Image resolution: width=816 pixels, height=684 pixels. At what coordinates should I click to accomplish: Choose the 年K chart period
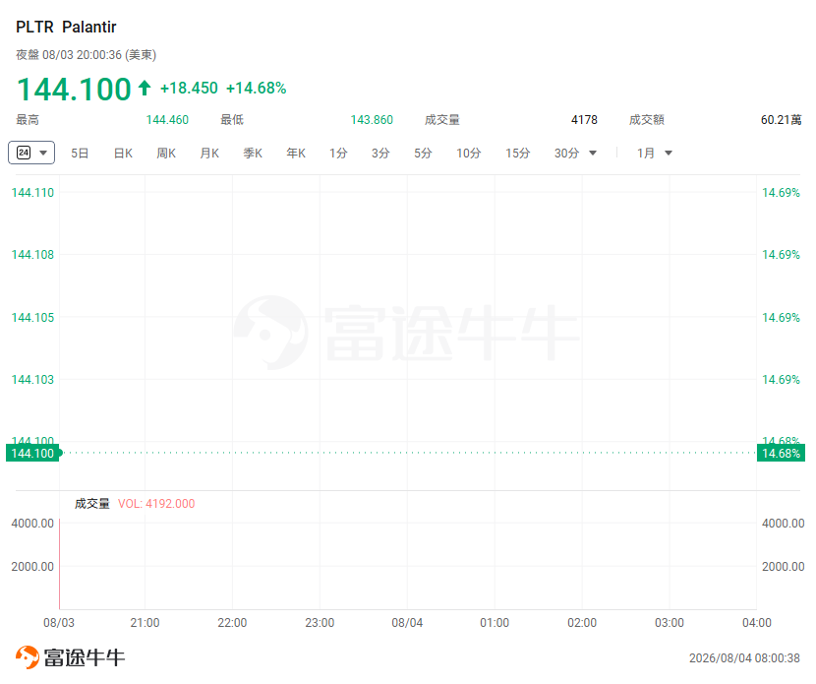[296, 154]
